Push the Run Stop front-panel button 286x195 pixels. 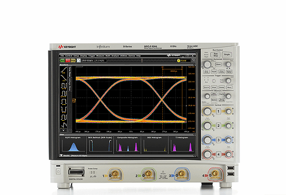[215, 55]
